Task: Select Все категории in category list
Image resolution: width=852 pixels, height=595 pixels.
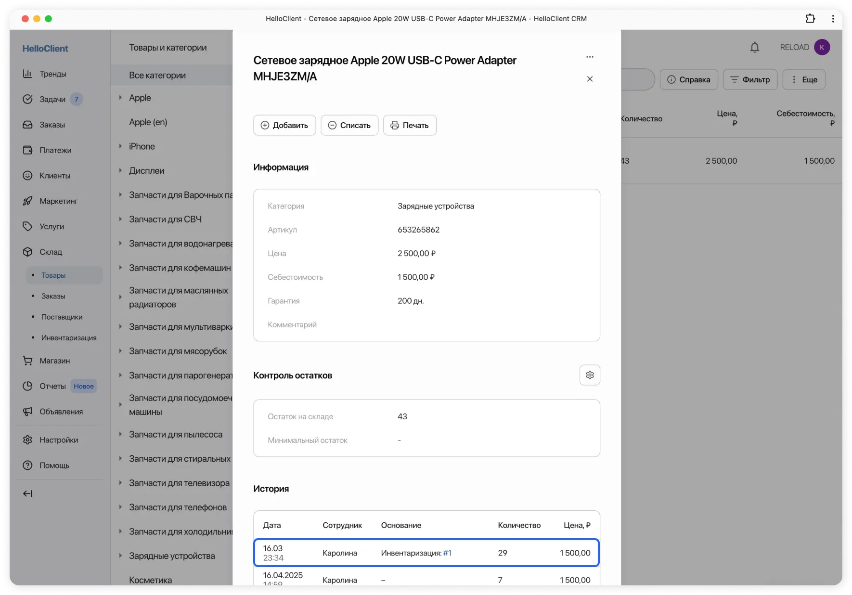Action: [x=157, y=75]
